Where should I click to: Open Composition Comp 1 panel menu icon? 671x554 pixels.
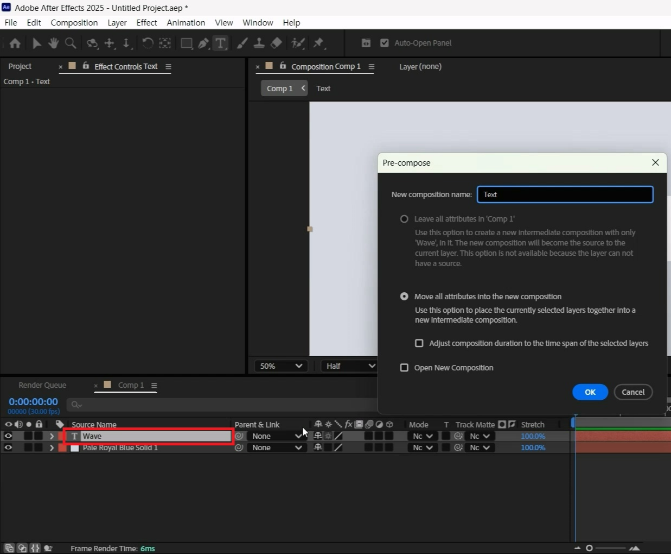[372, 66]
